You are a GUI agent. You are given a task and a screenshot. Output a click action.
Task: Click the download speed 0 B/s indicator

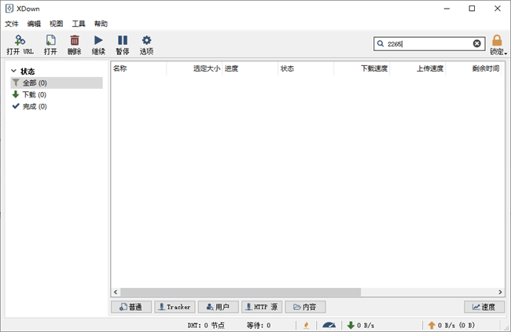click(x=361, y=325)
